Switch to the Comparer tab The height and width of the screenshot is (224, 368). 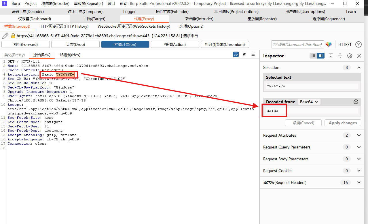85,12
